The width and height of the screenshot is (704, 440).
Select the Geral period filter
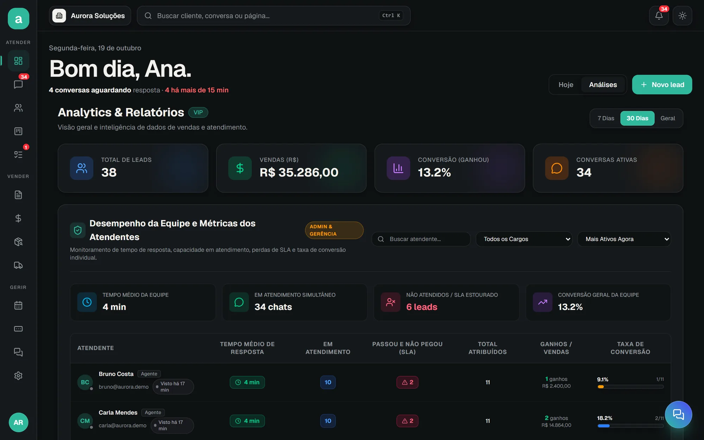tap(668, 118)
